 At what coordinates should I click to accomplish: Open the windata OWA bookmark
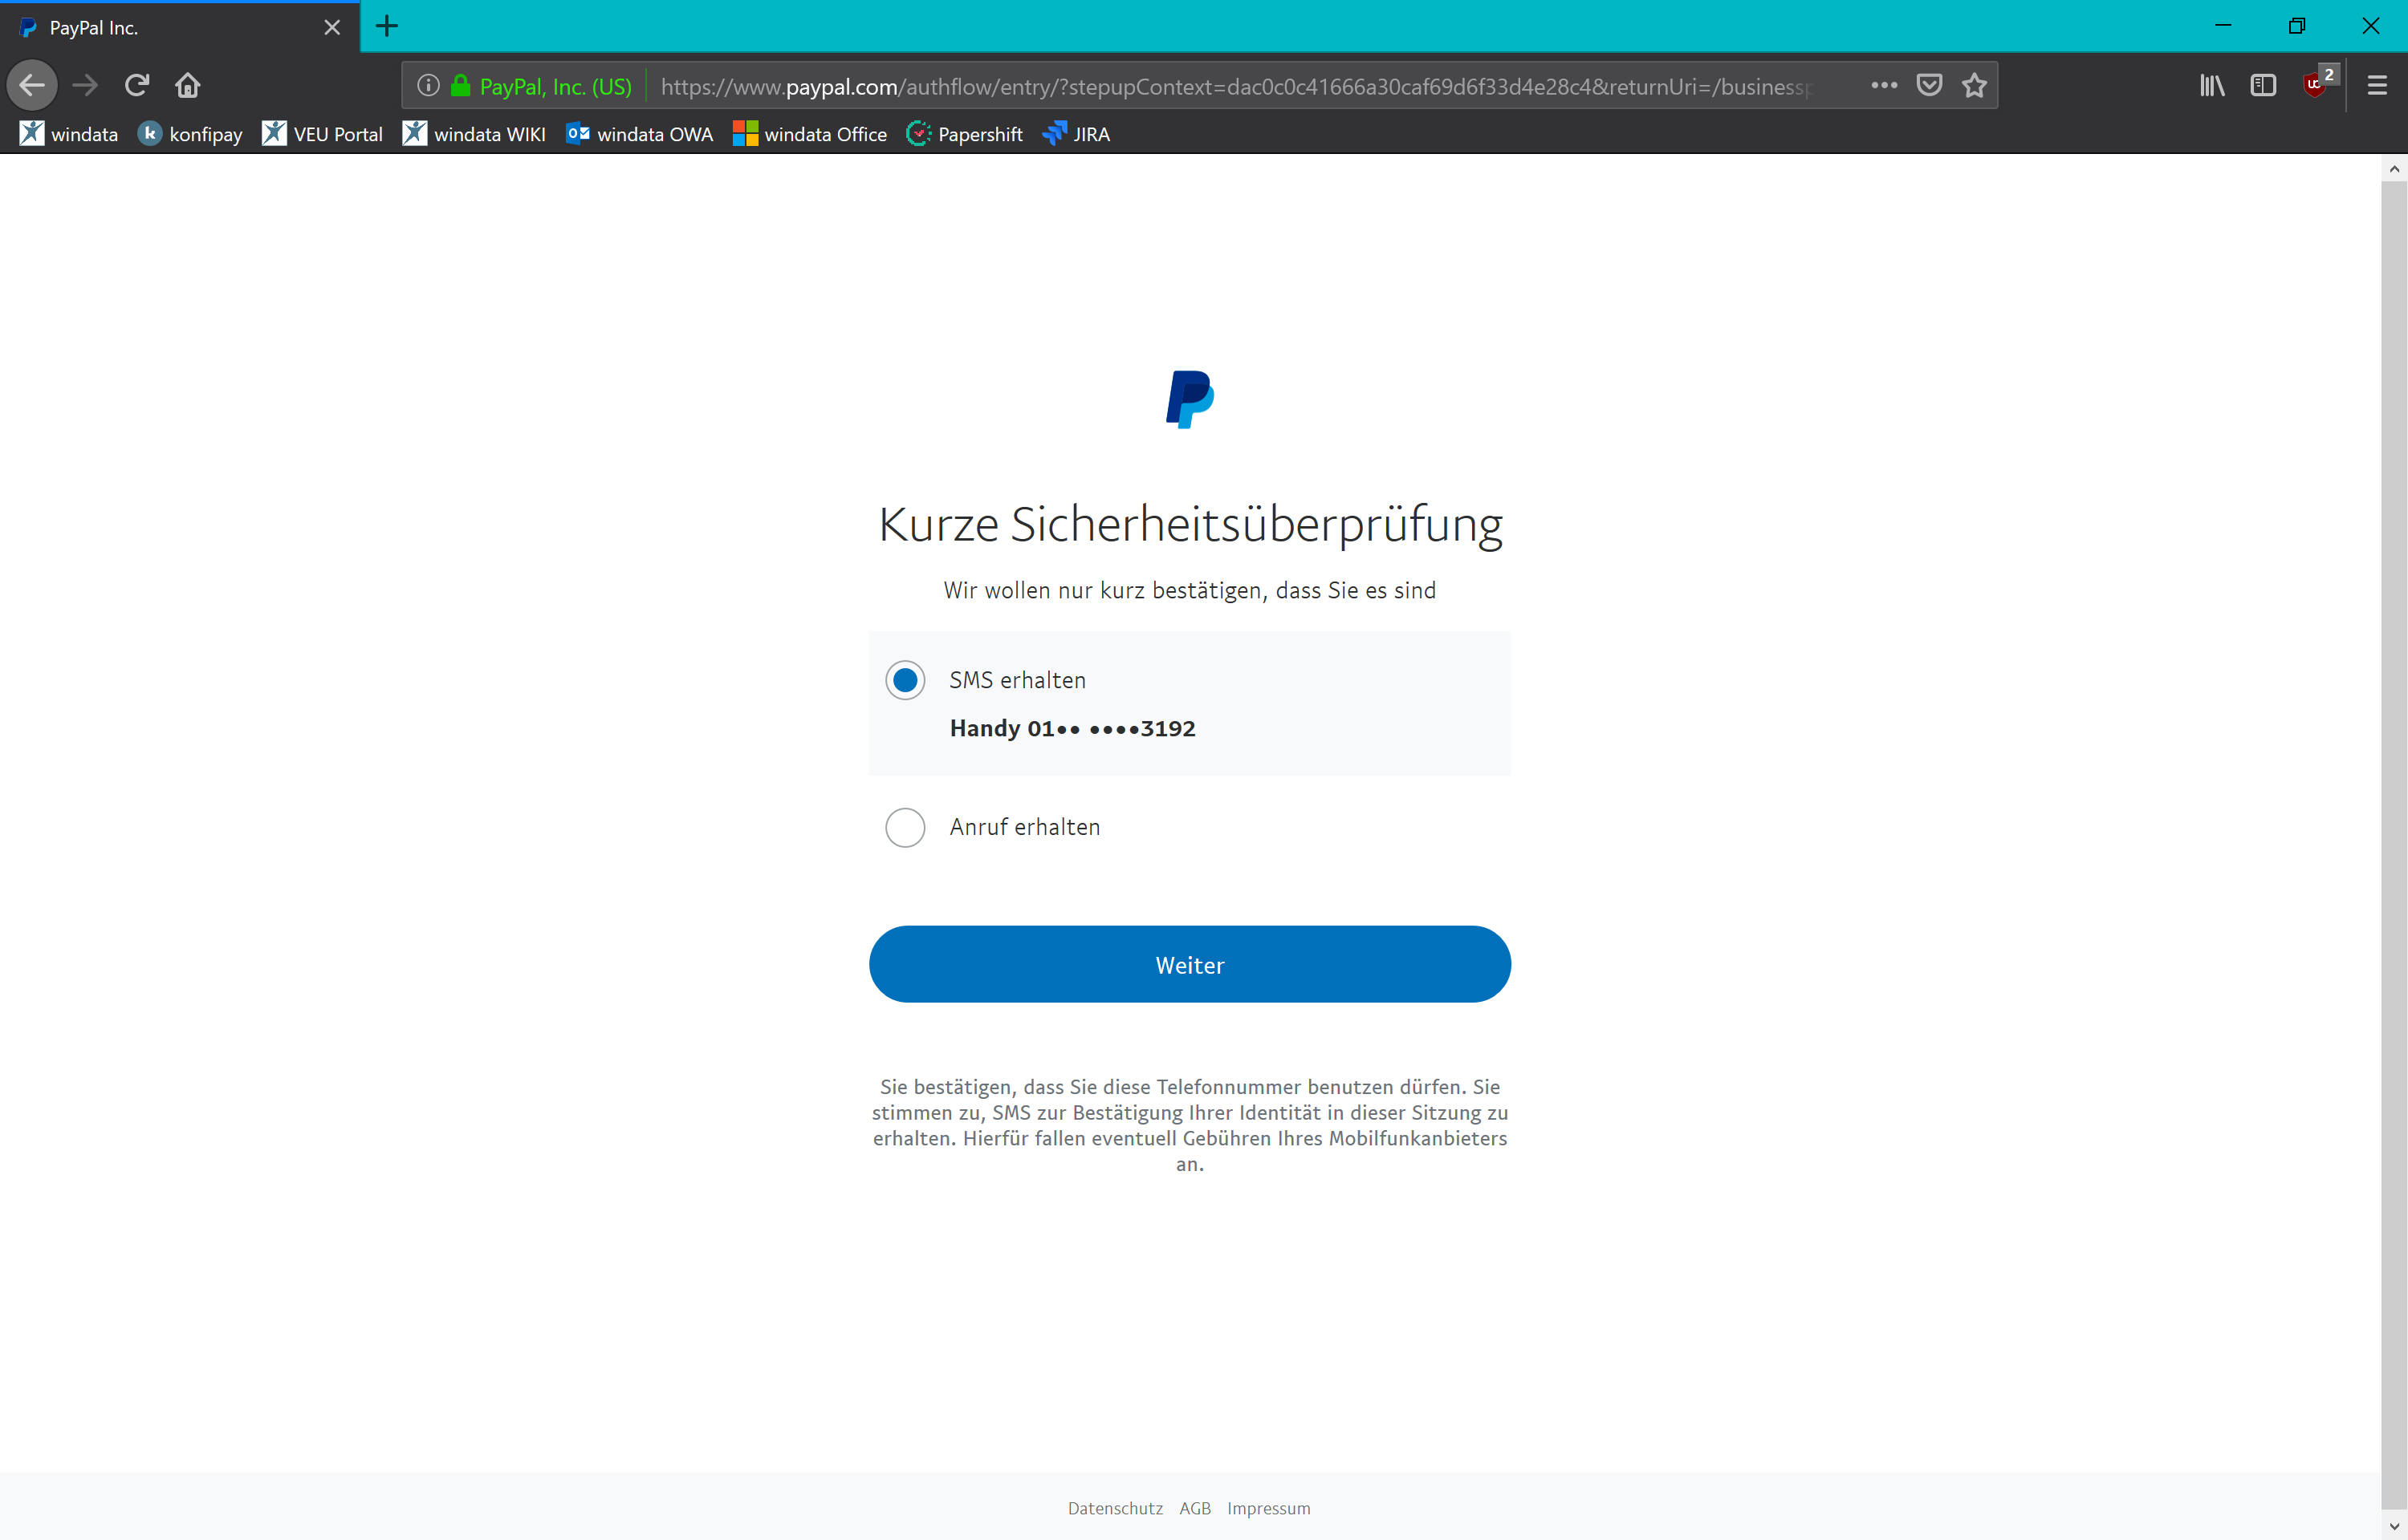click(639, 134)
